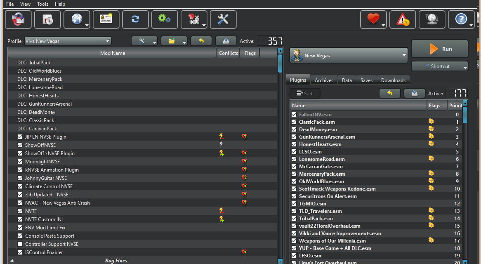Click the conflict icon for JIP LN NVSE Plugin

[222, 137]
